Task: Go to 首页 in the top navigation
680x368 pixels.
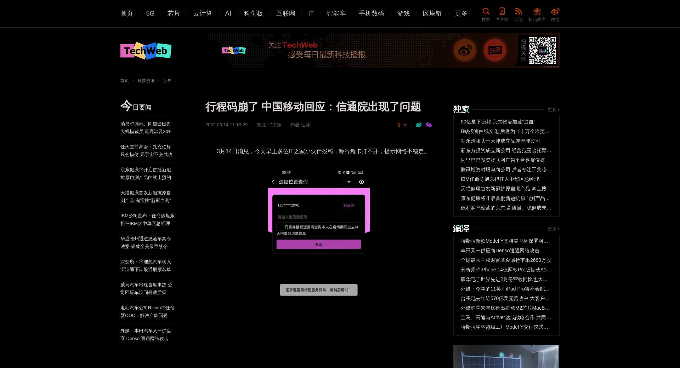Action: tap(127, 13)
